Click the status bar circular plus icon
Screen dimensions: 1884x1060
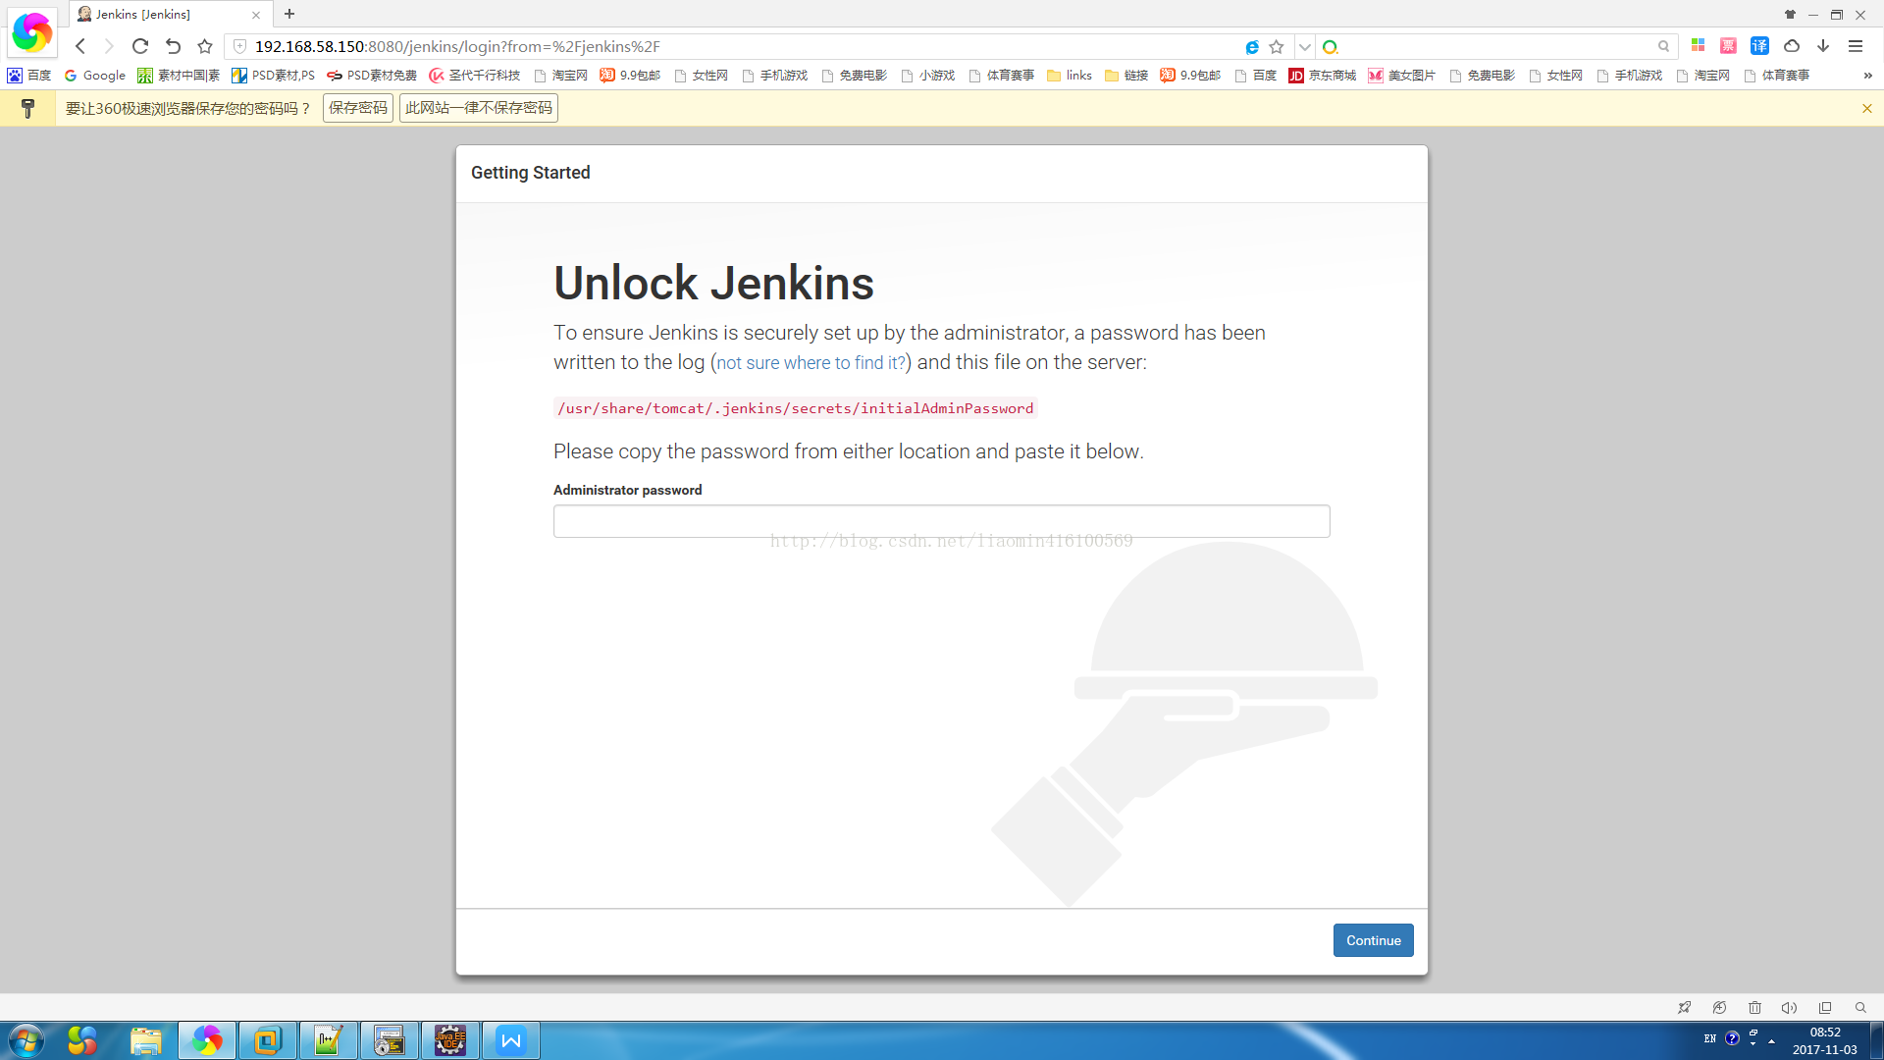coord(1720,1008)
